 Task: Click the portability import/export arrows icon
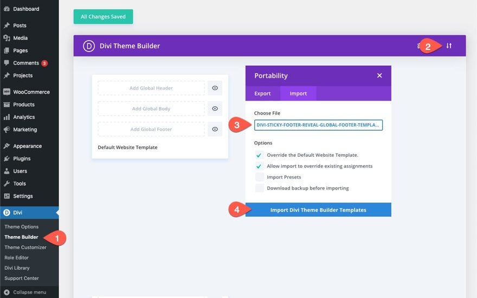click(x=449, y=46)
